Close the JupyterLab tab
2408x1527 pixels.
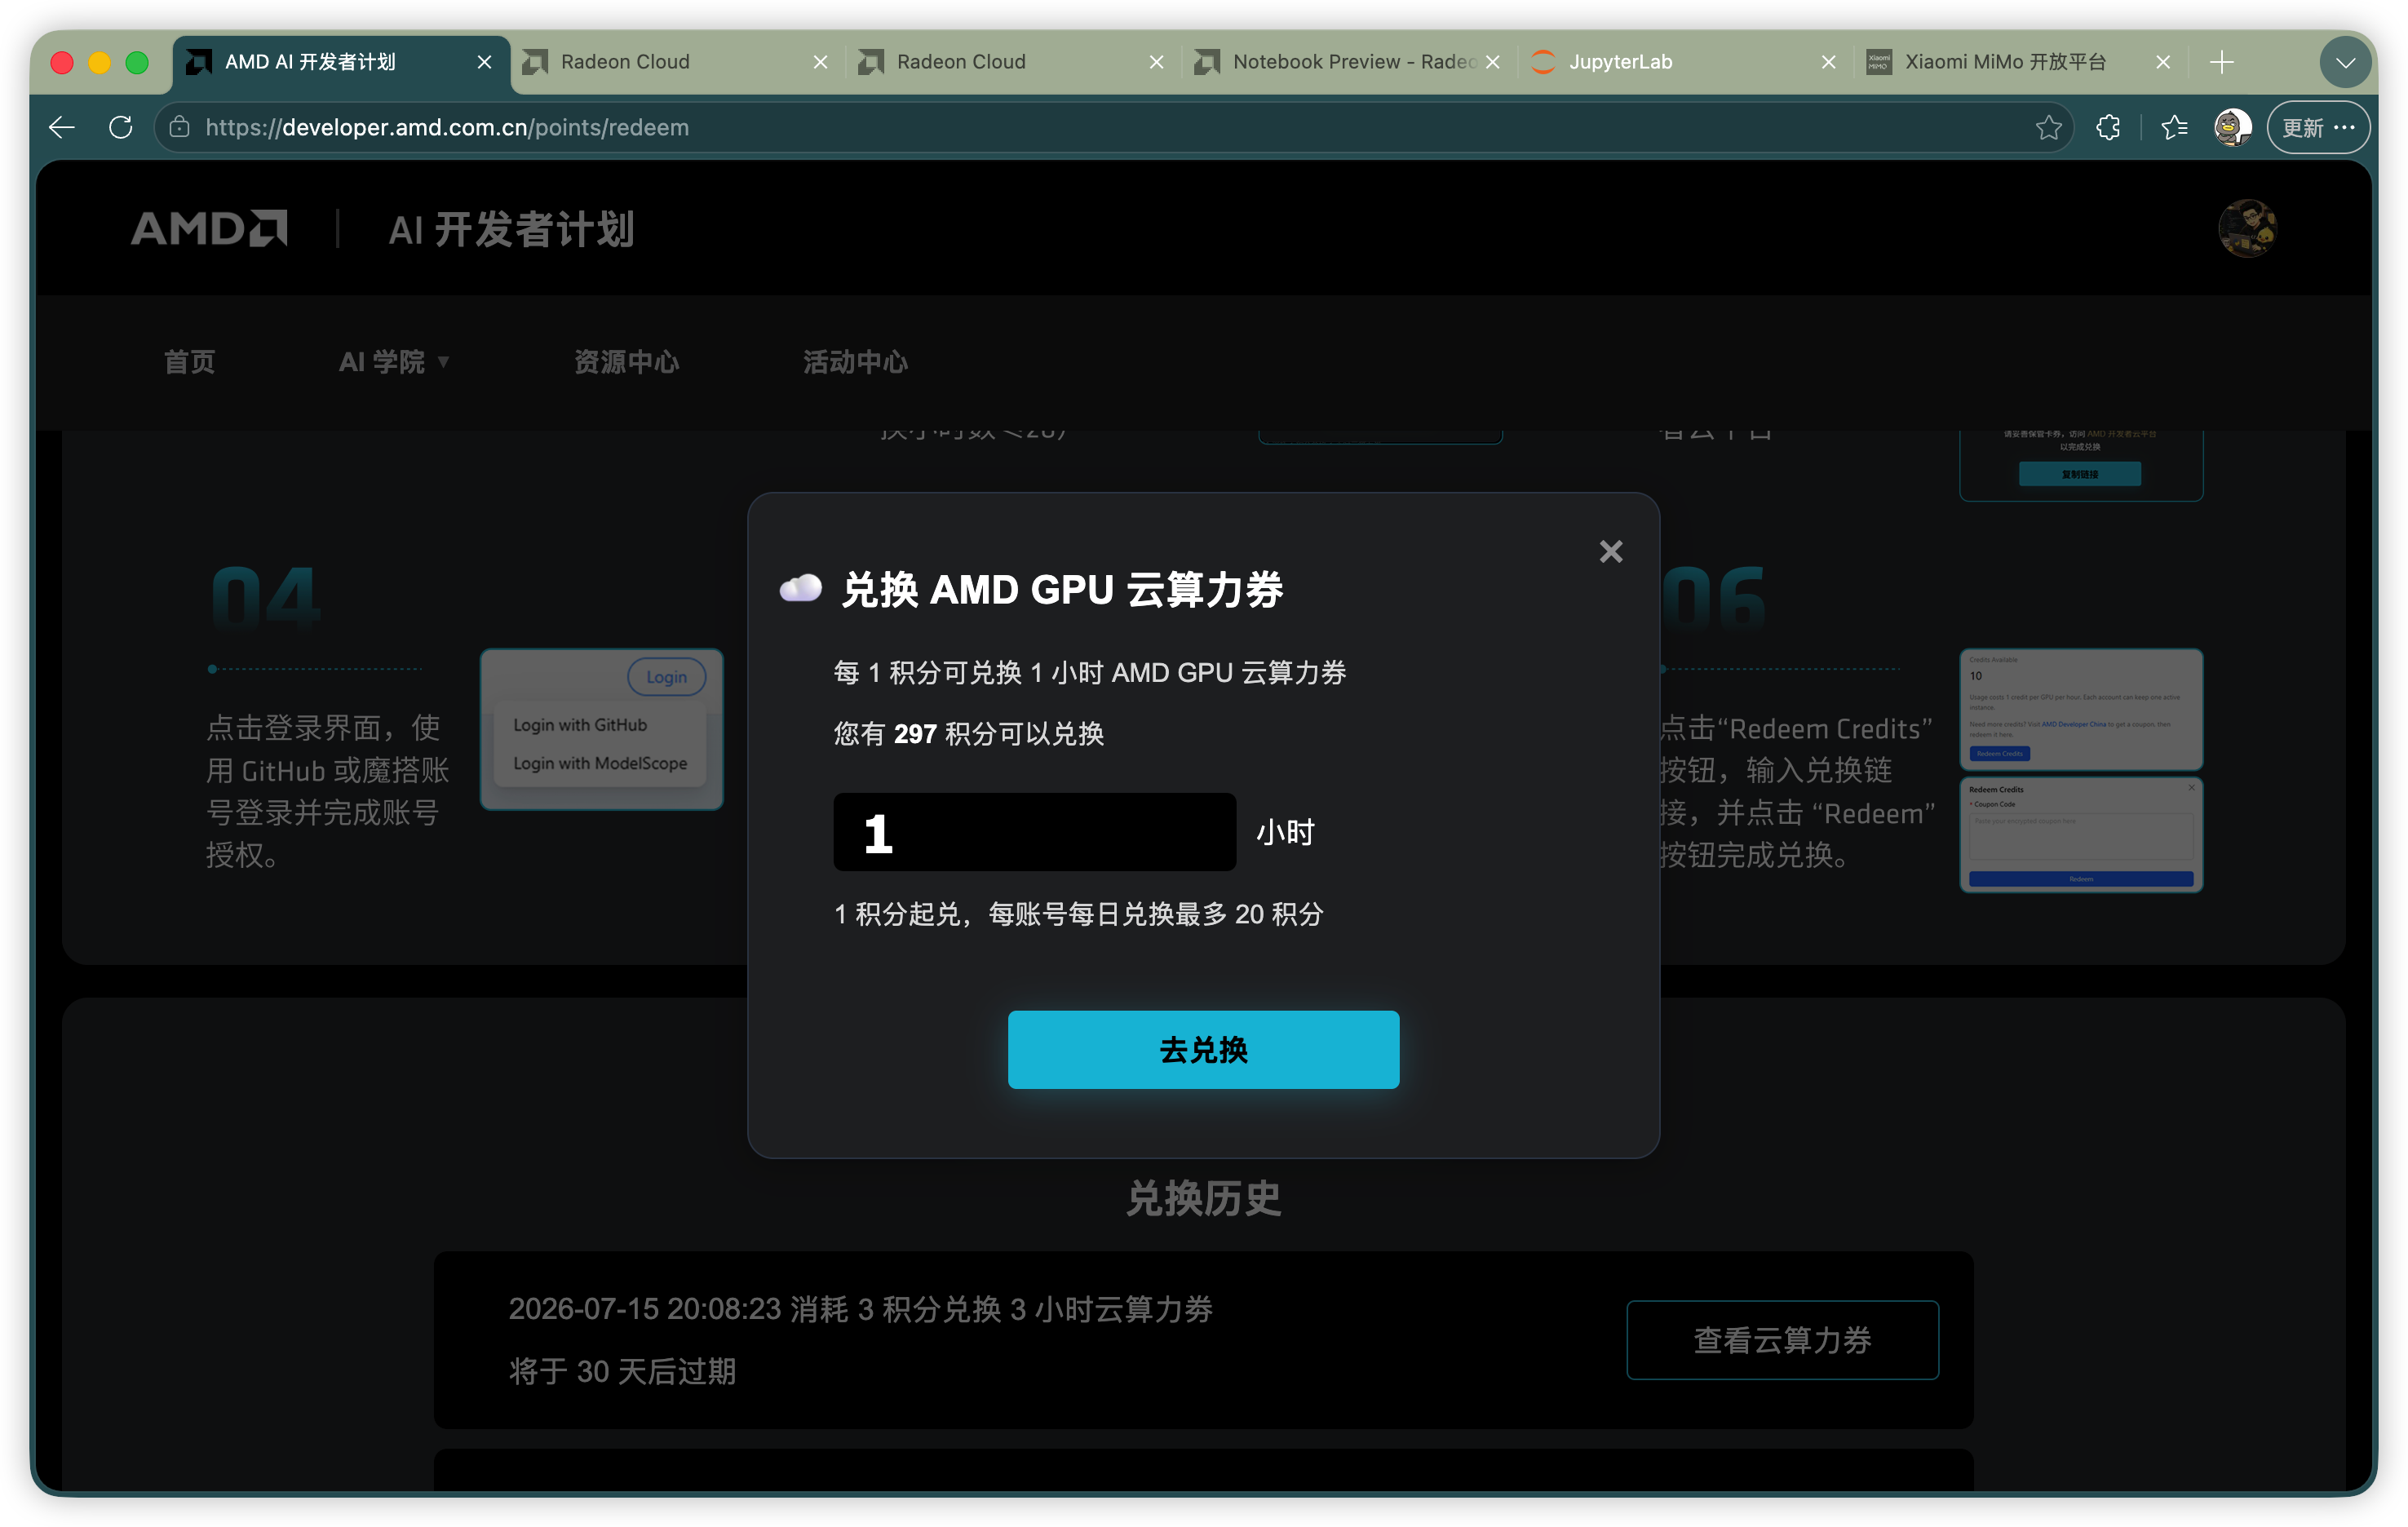pos(1828,62)
